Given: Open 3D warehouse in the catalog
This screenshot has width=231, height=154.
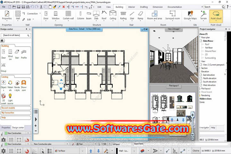Looking at the screenshot, I should click(x=4, y=99).
